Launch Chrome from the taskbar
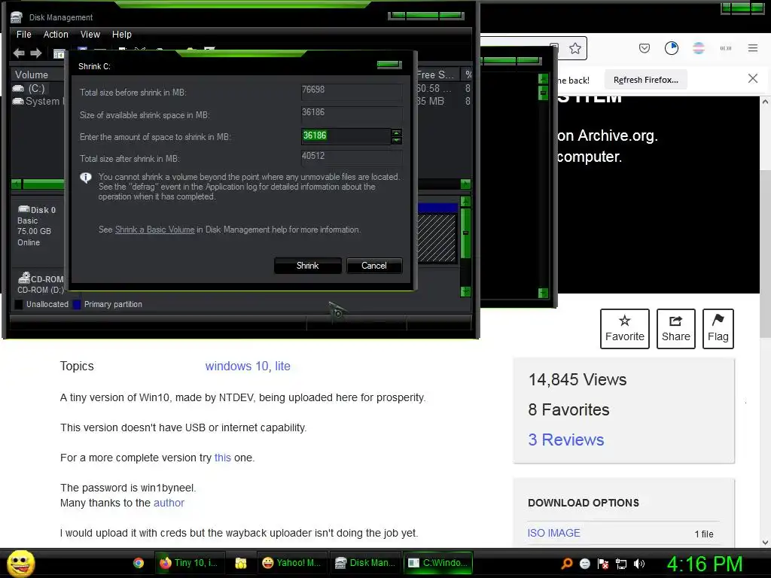This screenshot has width=771, height=578. click(139, 563)
